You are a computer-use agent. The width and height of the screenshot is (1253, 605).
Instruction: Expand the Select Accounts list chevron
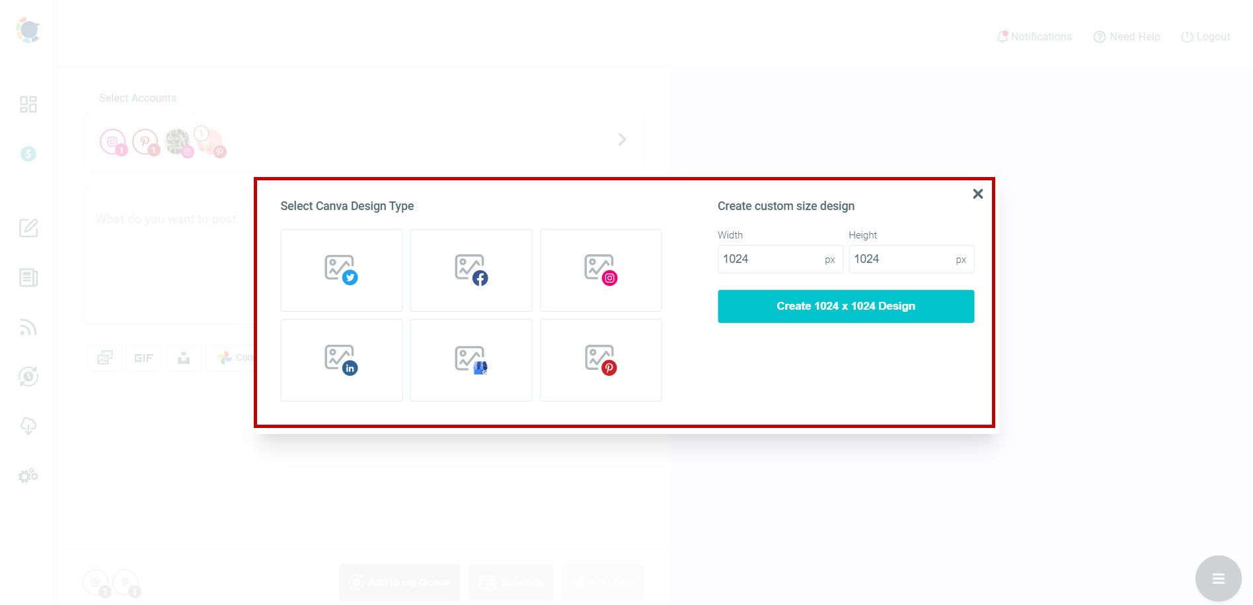[621, 139]
